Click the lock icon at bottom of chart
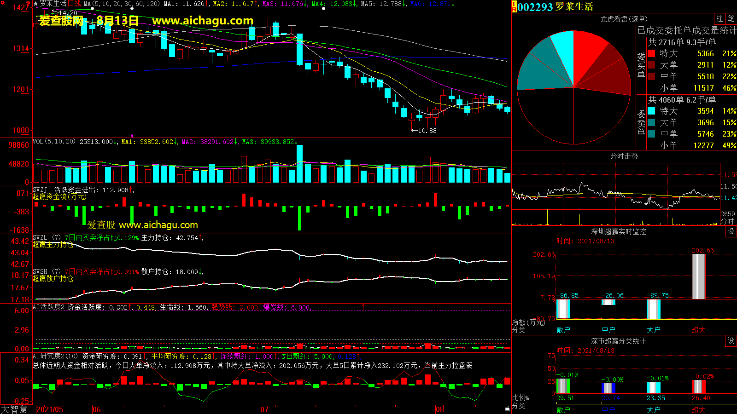Image resolution: width=737 pixels, height=414 pixels. 507,408
